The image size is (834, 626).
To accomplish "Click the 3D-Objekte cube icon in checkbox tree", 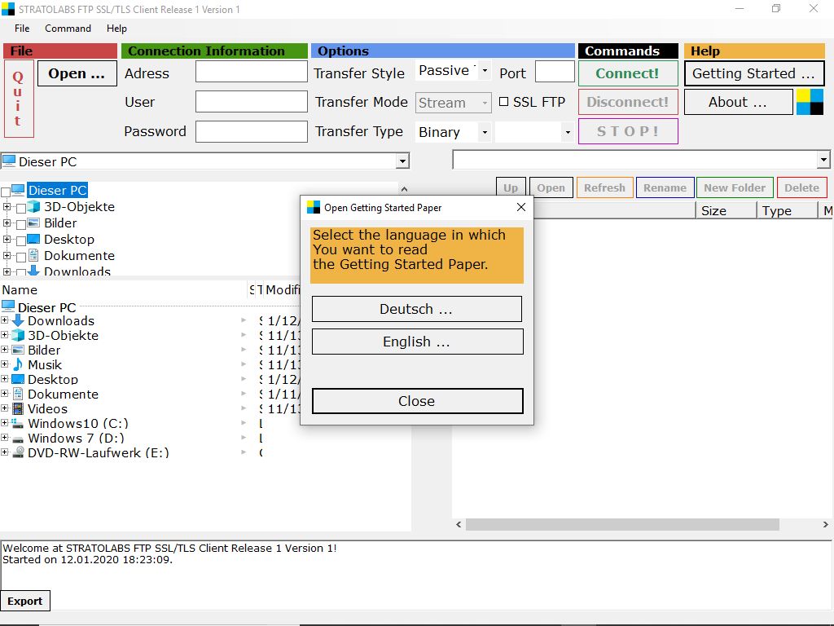I will [x=33, y=206].
